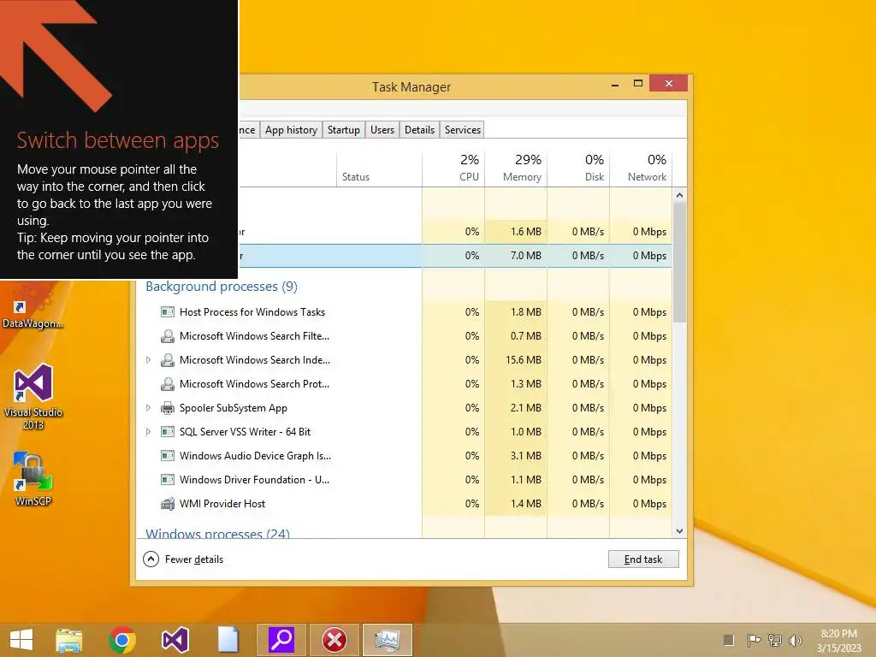Switch to the App history tab
Image resolution: width=876 pixels, height=657 pixels.
pos(291,130)
